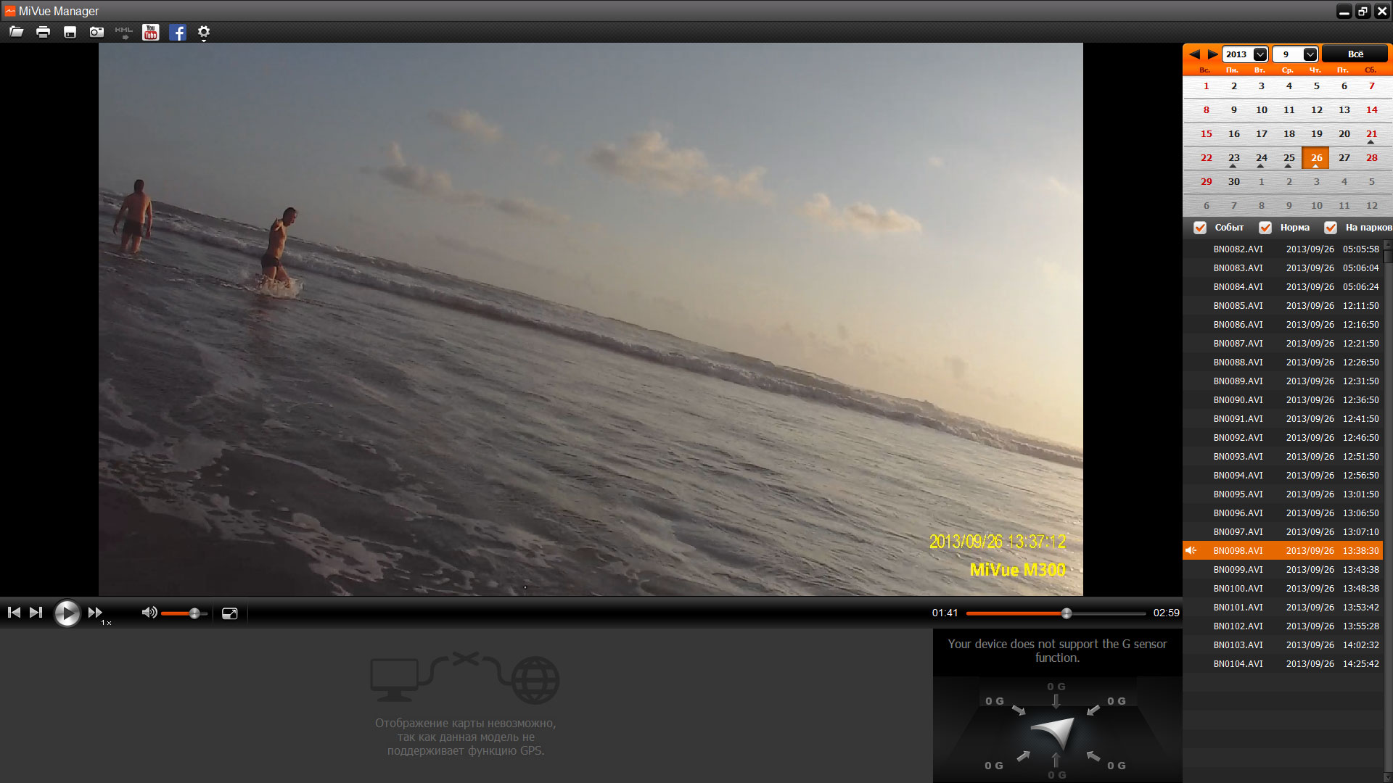Expand the month 9 dropdown

[x=1310, y=54]
